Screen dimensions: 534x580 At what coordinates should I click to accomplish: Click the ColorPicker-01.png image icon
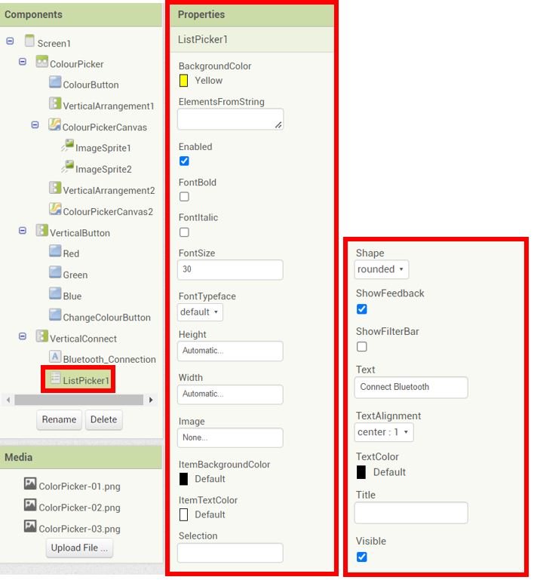click(30, 483)
